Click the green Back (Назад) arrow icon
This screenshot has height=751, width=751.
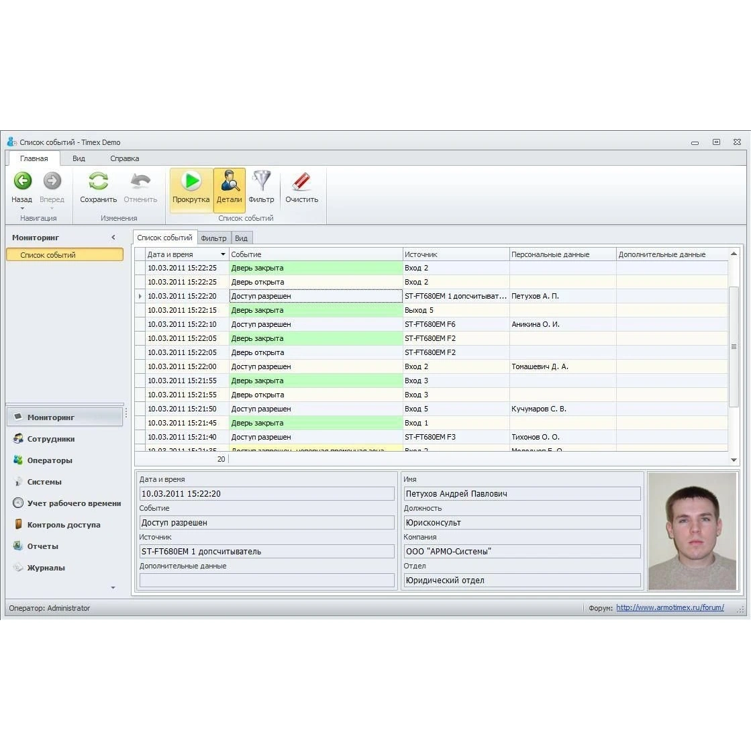[23, 181]
